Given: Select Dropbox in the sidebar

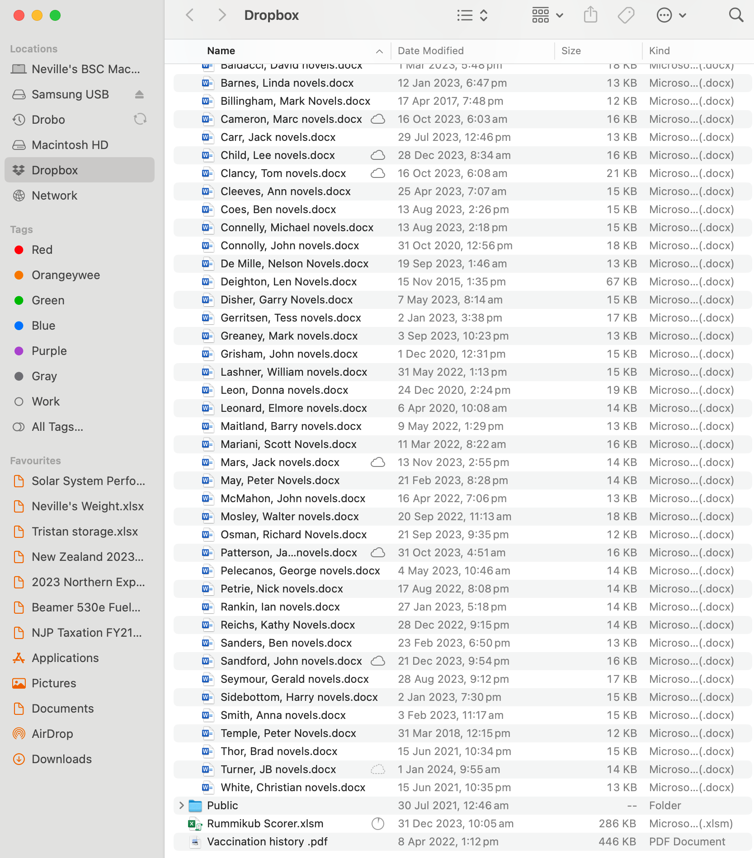Looking at the screenshot, I should pos(80,170).
